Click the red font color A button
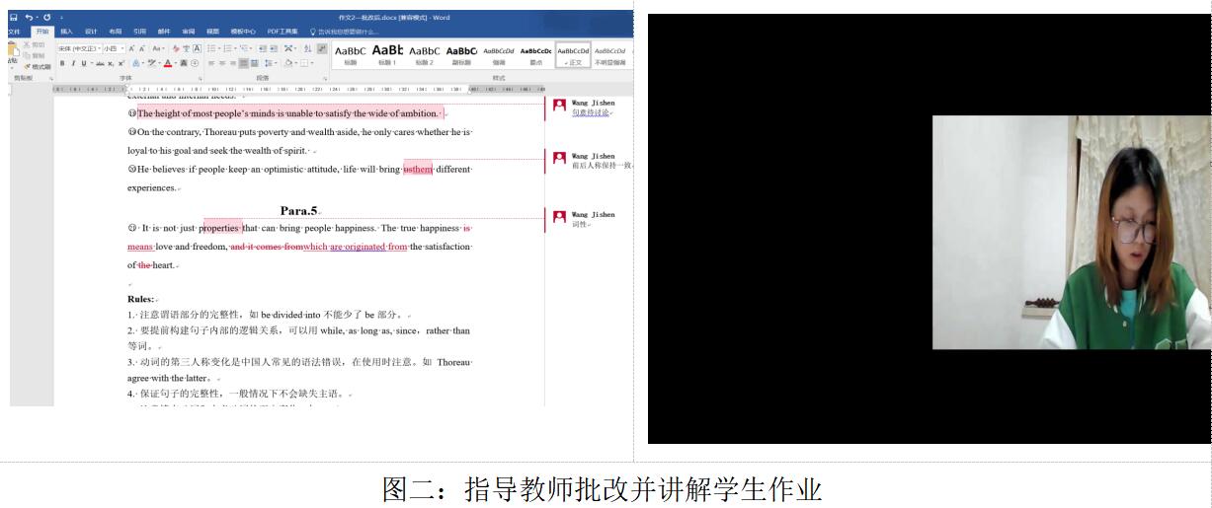Screen dimensions: 1212x508 168,63
